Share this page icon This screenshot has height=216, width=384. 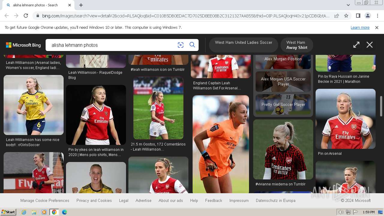coord(337,16)
